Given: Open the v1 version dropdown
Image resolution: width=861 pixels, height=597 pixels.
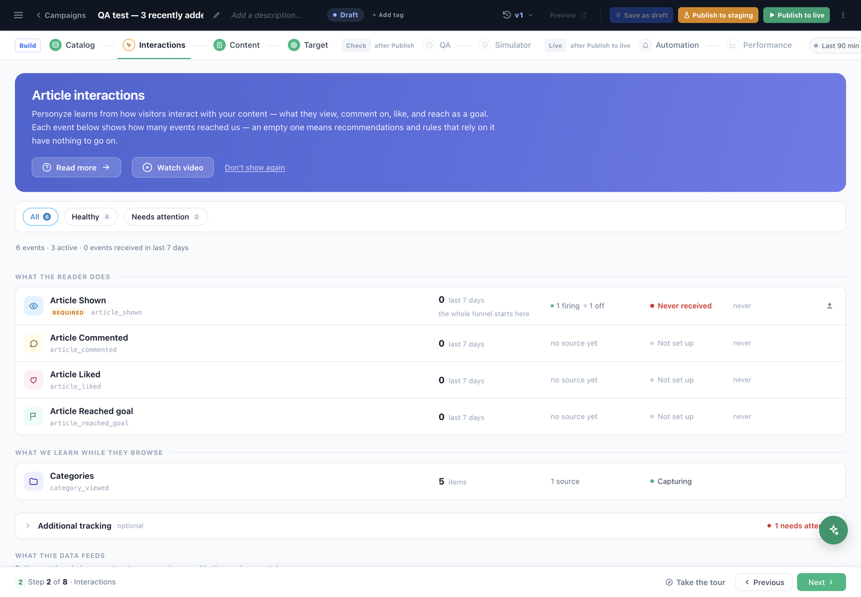Looking at the screenshot, I should click(518, 15).
